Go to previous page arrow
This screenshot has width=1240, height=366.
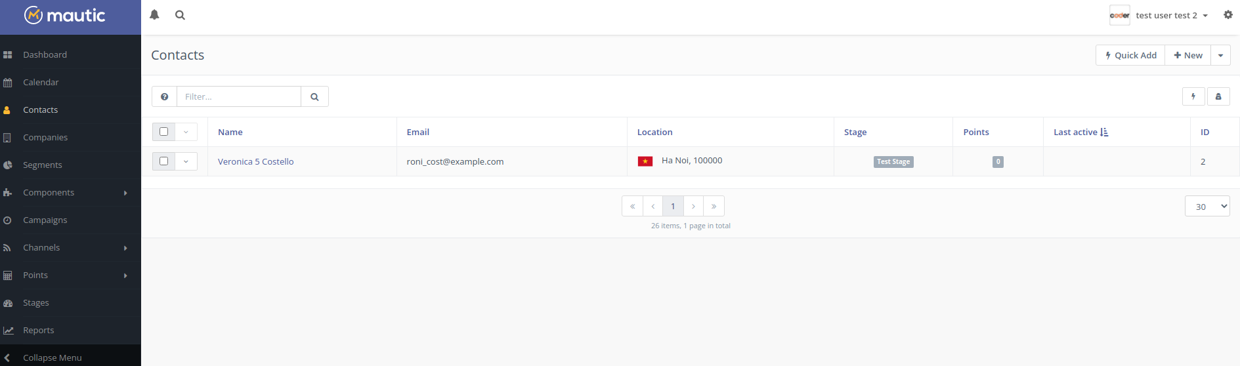click(652, 206)
